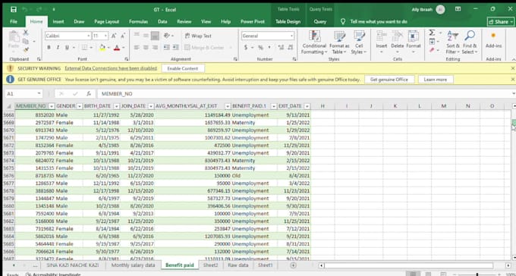Close the Security Warning bar

pos(513,68)
